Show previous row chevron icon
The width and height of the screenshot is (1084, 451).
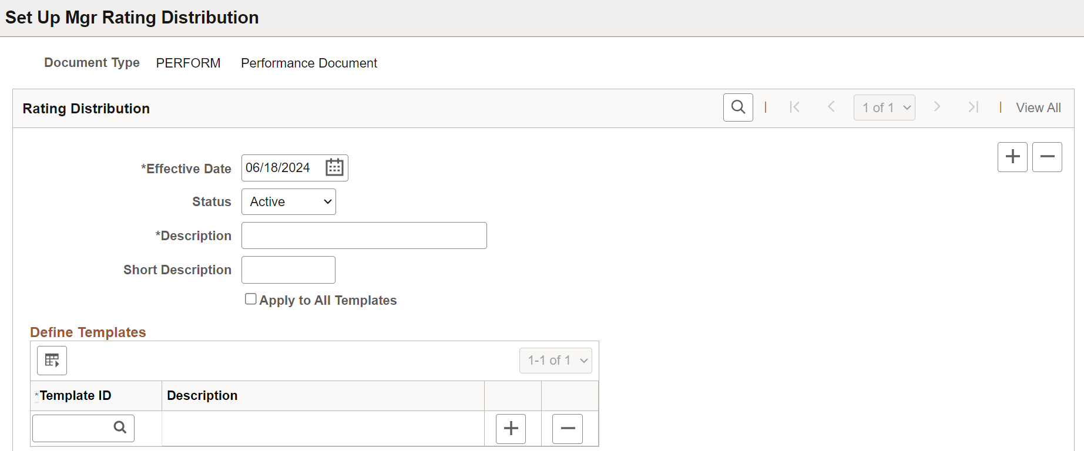click(x=831, y=107)
